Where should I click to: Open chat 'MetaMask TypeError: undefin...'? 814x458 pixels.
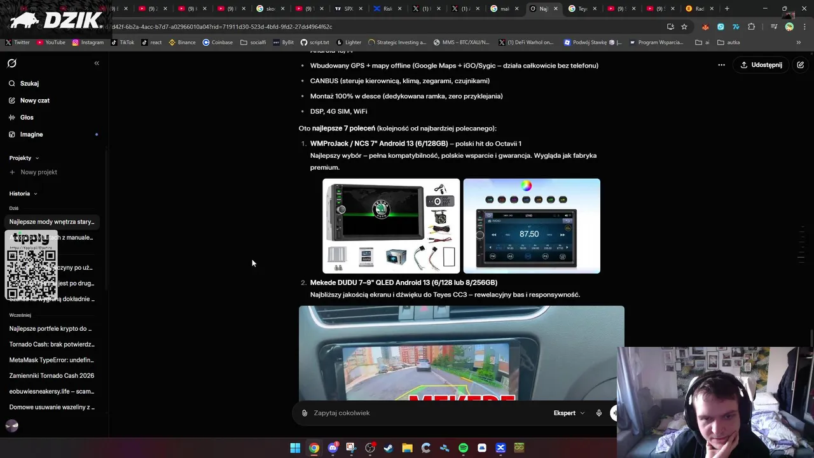pyautogui.click(x=52, y=360)
